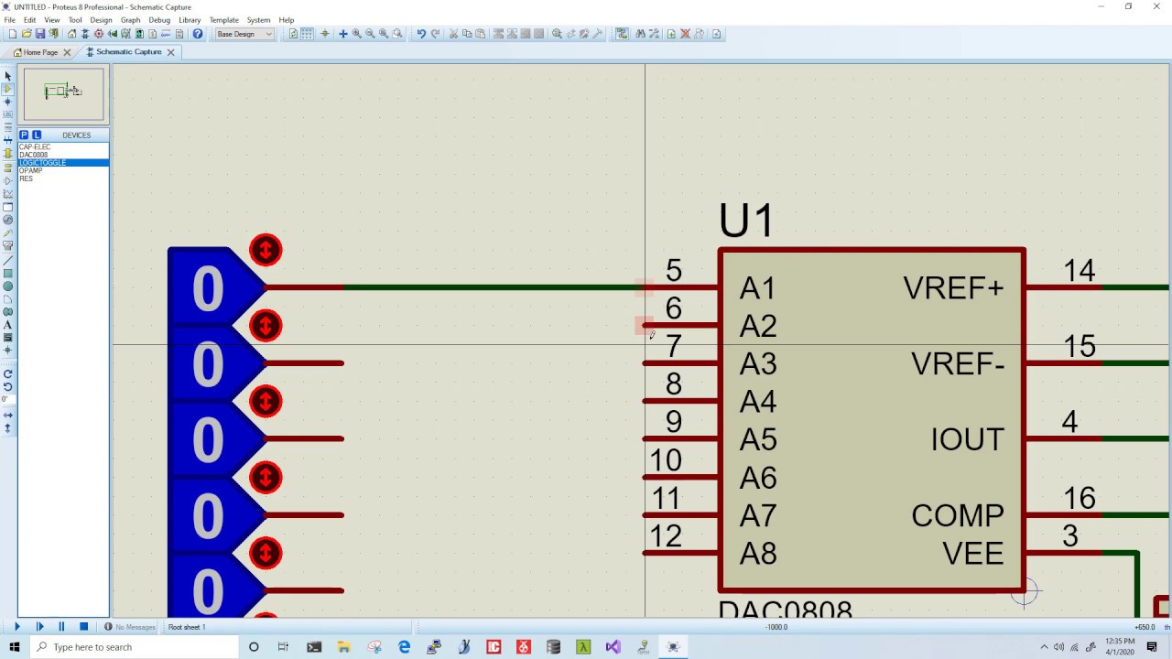Switch to the Home Page tab

40,52
